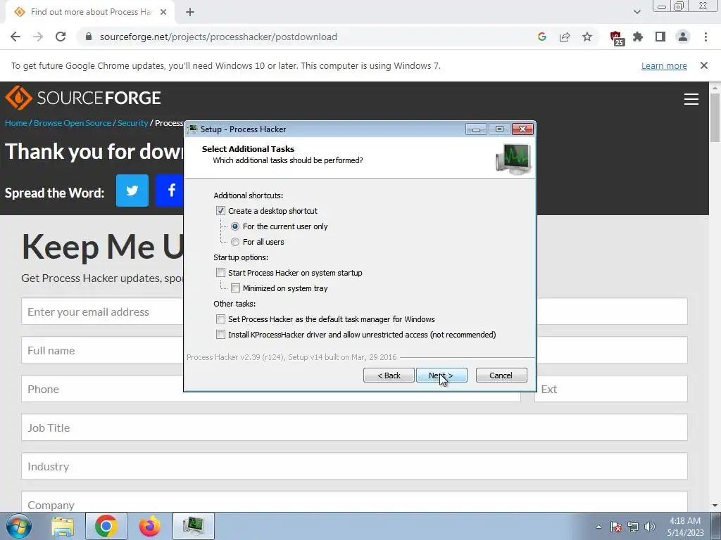Reload the page in Chrome
Viewport: 721px width, 540px height.
[61, 37]
